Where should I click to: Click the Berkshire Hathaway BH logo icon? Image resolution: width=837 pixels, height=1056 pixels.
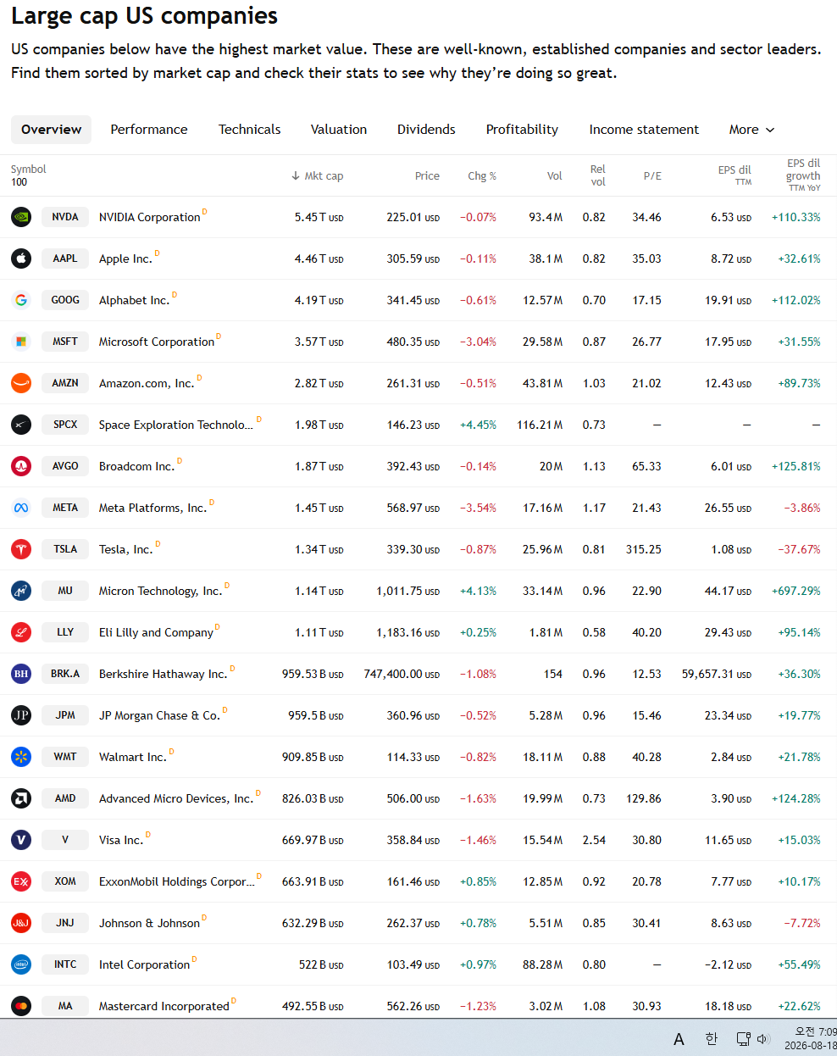click(21, 674)
